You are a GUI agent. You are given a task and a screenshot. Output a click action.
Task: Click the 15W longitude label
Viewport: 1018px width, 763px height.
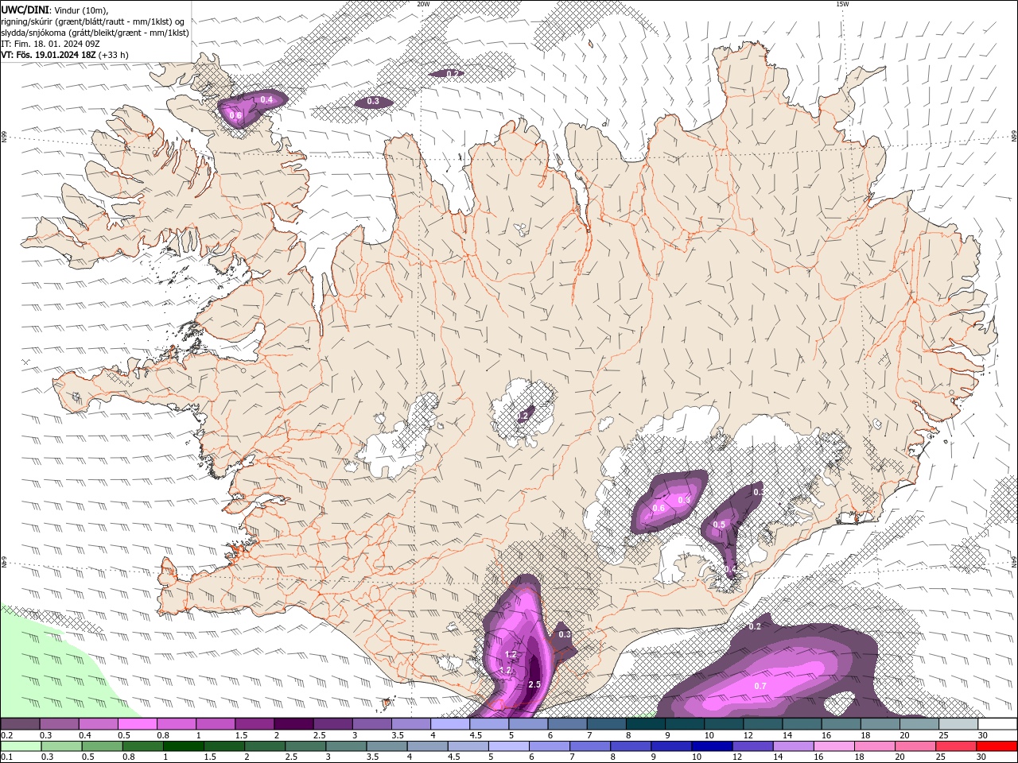coord(842,4)
